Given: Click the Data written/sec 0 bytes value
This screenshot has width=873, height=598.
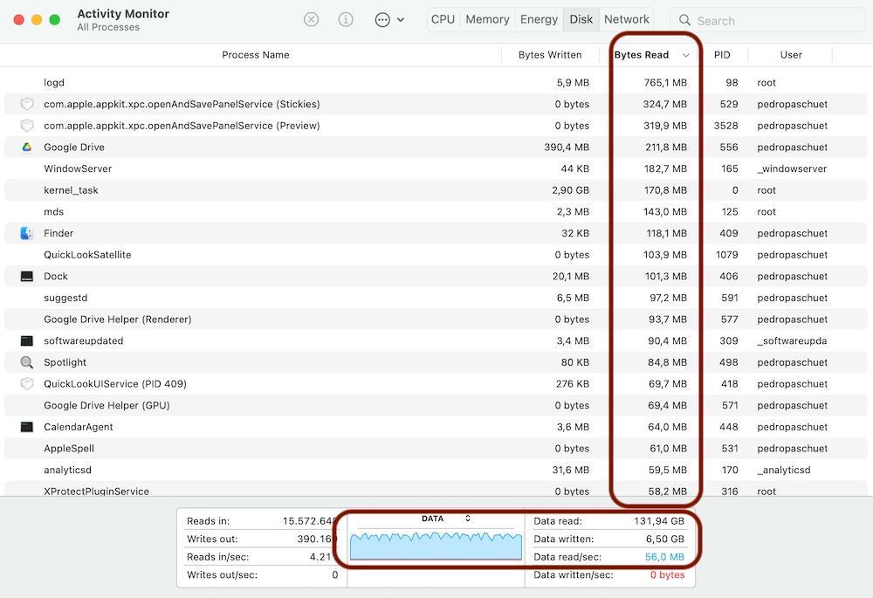Looking at the screenshot, I should click(668, 574).
